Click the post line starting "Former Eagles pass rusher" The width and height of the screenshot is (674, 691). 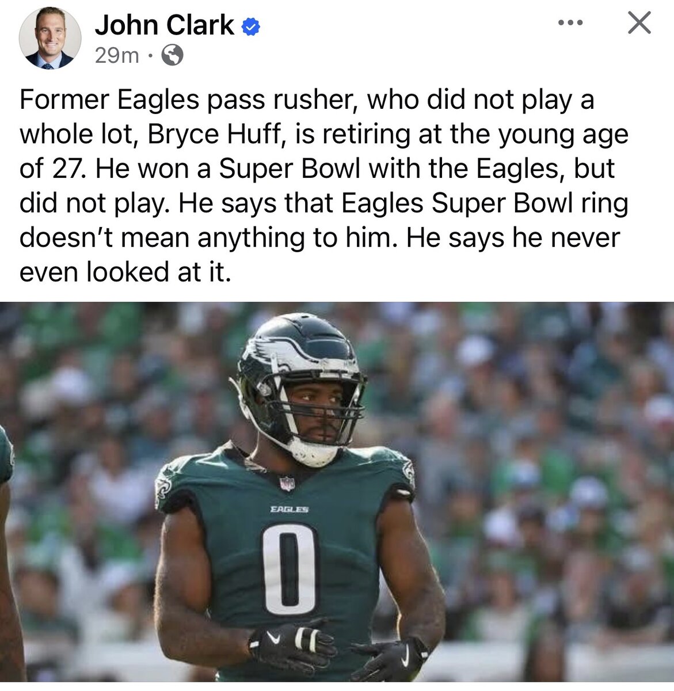307,100
